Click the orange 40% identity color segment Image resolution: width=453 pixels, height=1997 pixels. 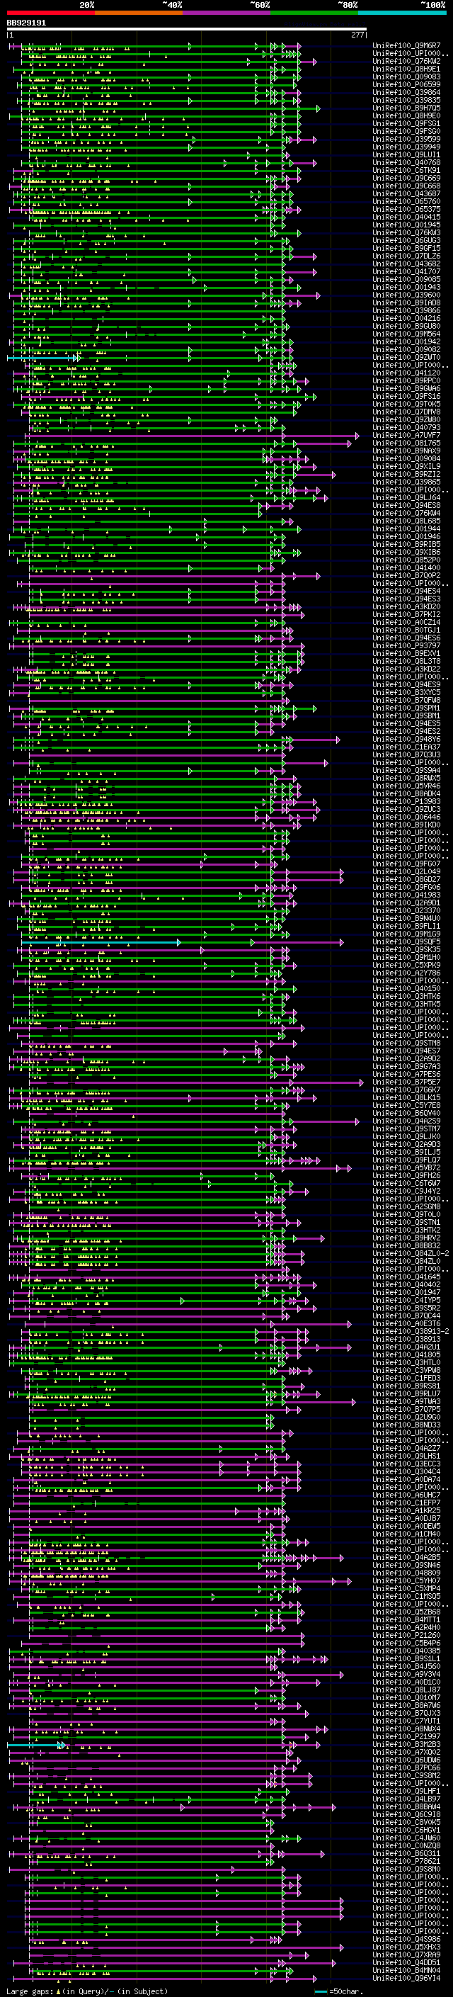(x=139, y=13)
